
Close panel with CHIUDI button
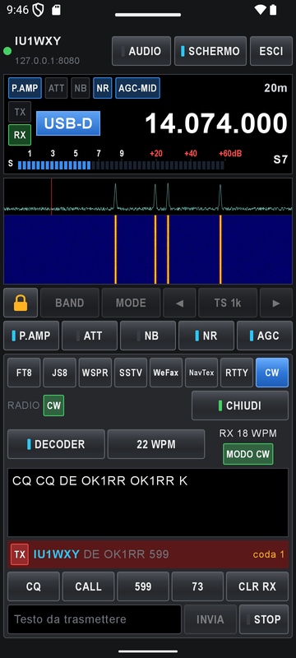240,405
